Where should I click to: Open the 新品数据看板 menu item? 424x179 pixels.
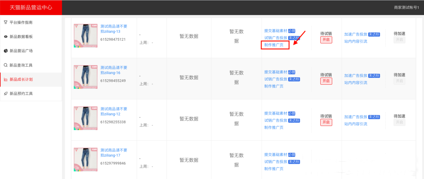[x=21, y=37]
